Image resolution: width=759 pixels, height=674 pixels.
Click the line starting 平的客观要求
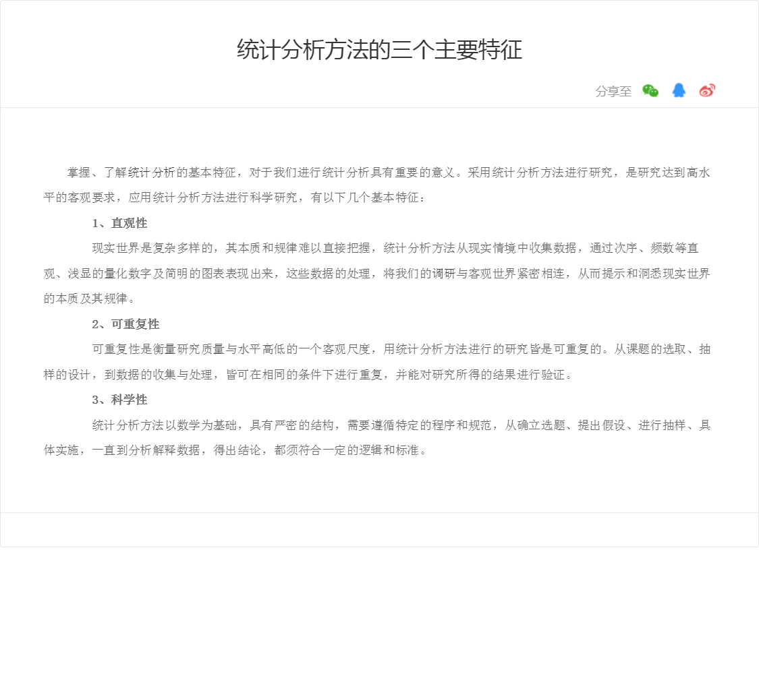pyautogui.click(x=234, y=197)
